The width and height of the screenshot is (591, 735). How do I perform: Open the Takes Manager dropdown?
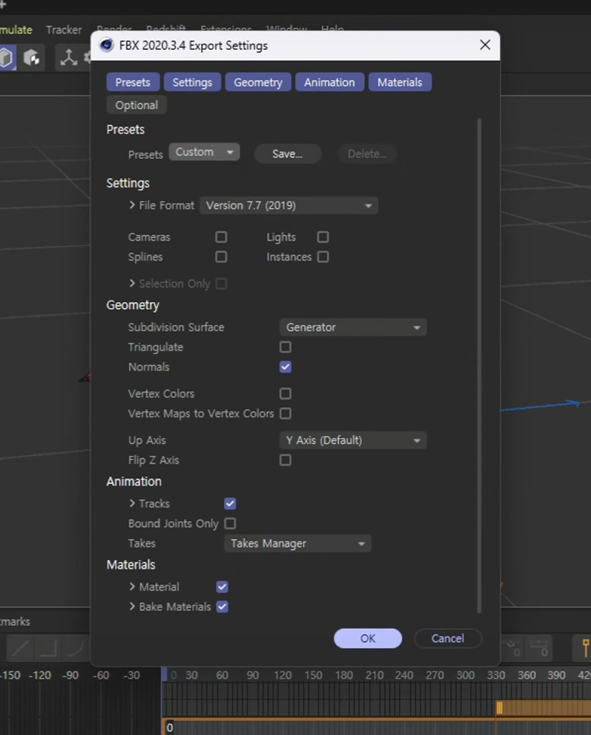tap(297, 543)
